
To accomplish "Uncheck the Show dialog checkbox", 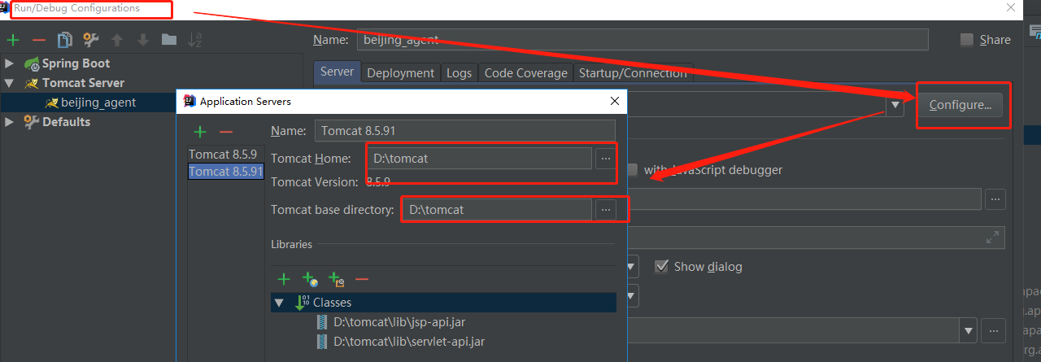I will click(x=661, y=266).
